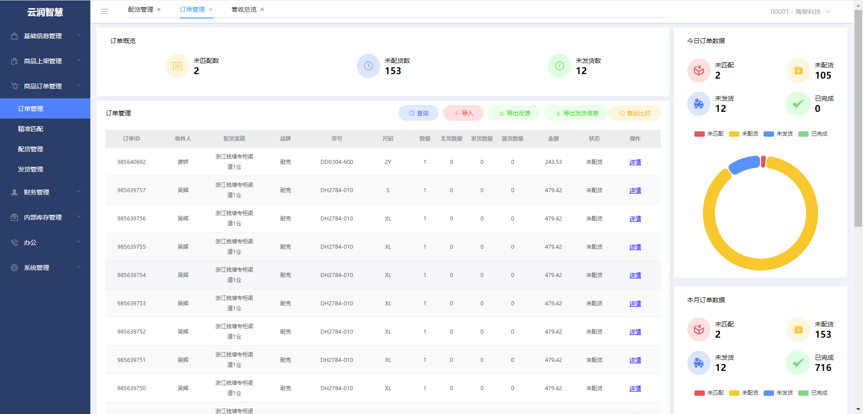Click today's 未发货 blue truck icon
Image resolution: width=863 pixels, height=414 pixels.
point(699,104)
